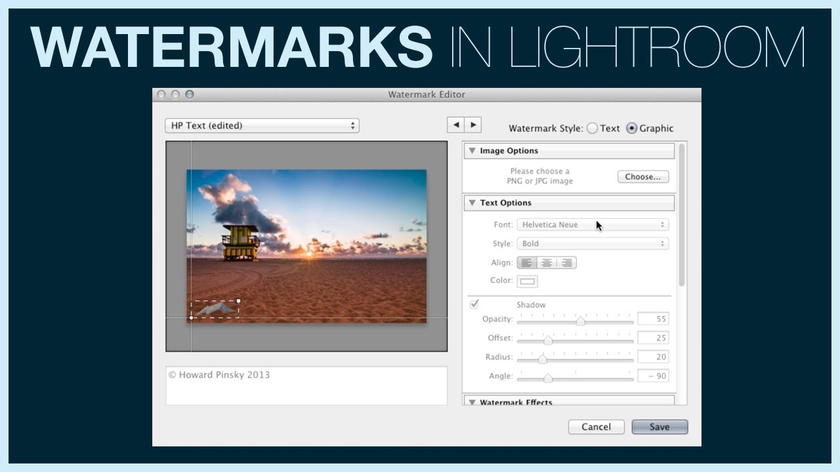Select Graphic watermark style
Image resolution: width=840 pixels, height=472 pixels.
pyautogui.click(x=632, y=128)
